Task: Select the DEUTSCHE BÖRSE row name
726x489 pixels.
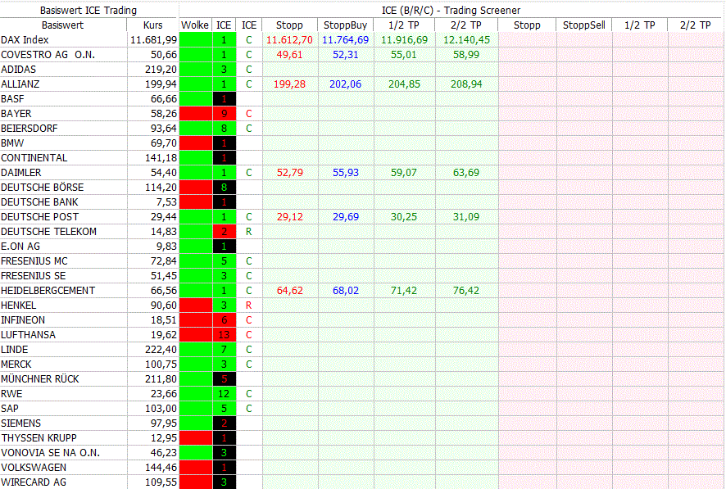Action: coord(43,188)
